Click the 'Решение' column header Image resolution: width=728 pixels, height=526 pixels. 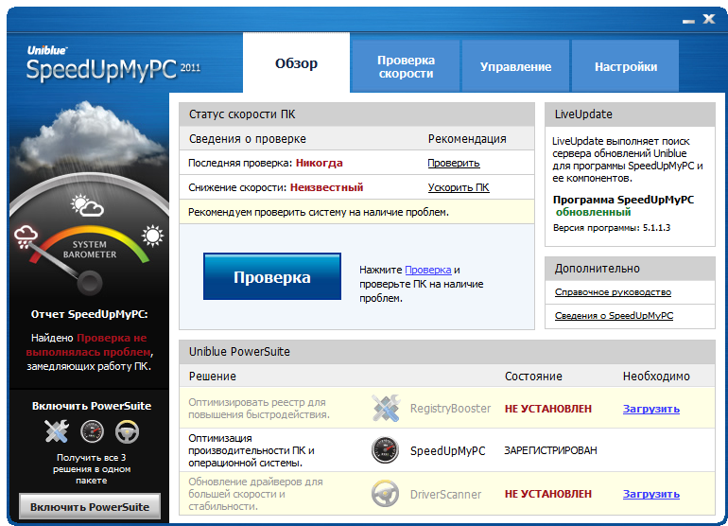[212, 377]
